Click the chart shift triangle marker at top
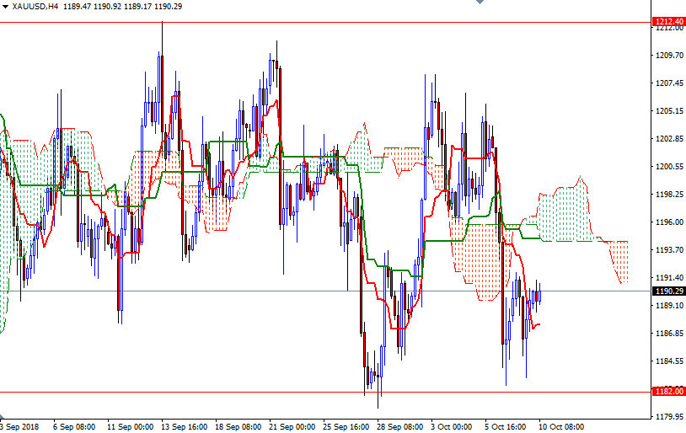686x433 pixels. tap(480, 3)
